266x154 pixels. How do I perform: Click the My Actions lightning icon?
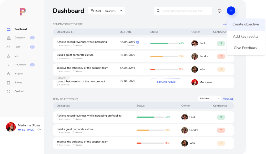click(x=8, y=65)
